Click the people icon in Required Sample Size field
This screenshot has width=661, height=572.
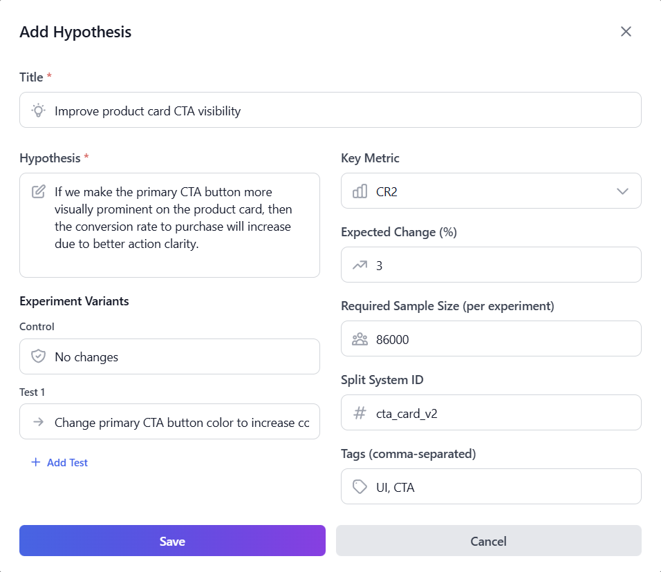[x=360, y=339]
